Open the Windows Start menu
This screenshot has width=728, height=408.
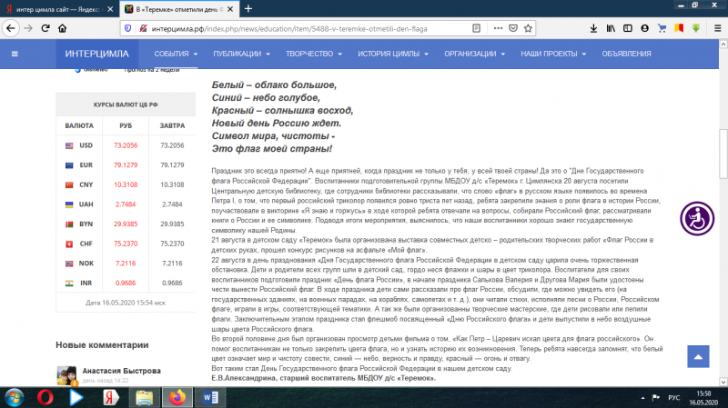click(15, 398)
